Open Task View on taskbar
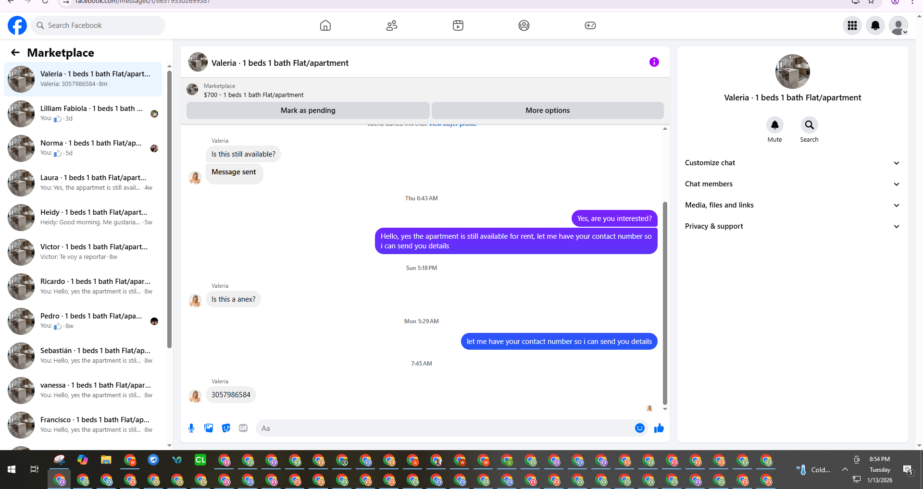 35,469
